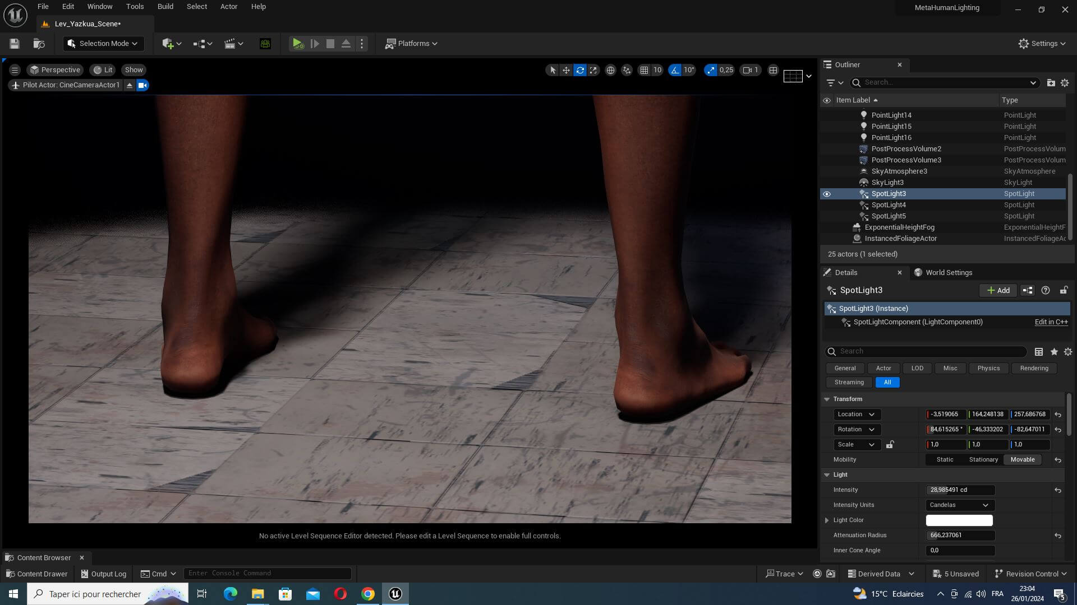Open property matrix table view icon

[1039, 352]
